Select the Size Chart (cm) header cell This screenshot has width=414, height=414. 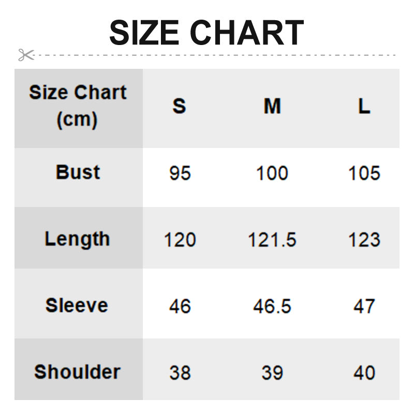(x=78, y=106)
